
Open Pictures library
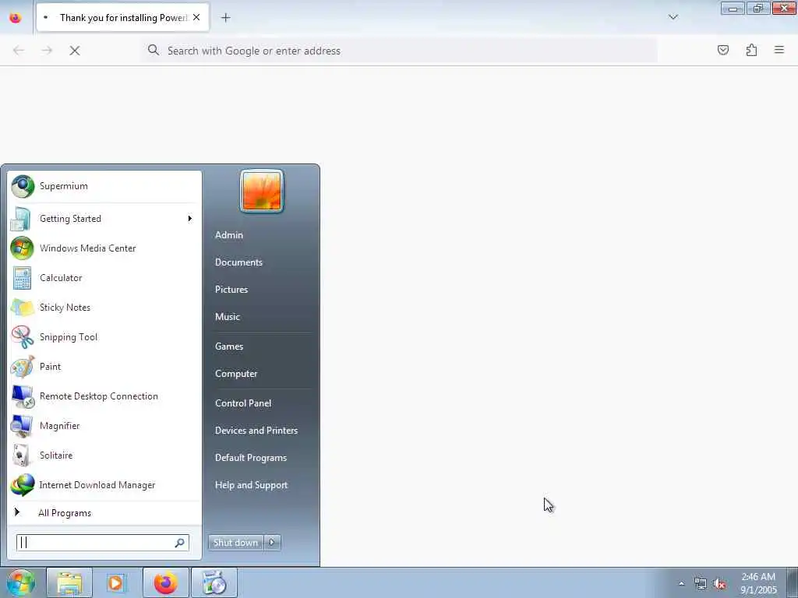click(x=231, y=290)
